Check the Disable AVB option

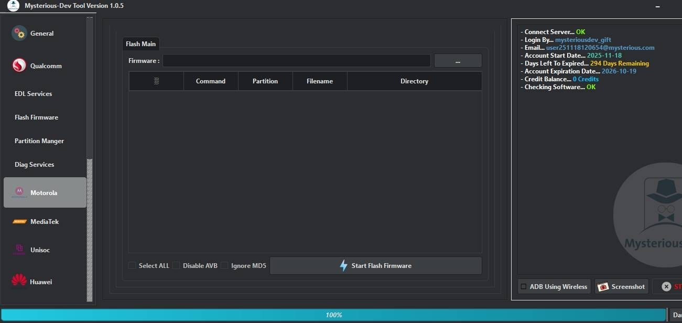point(176,265)
